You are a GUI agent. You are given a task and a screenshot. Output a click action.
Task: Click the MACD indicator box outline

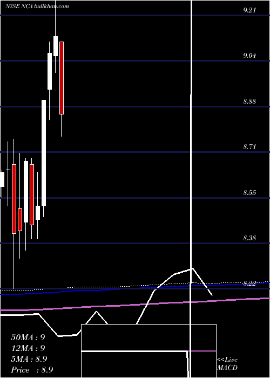(x=148, y=351)
